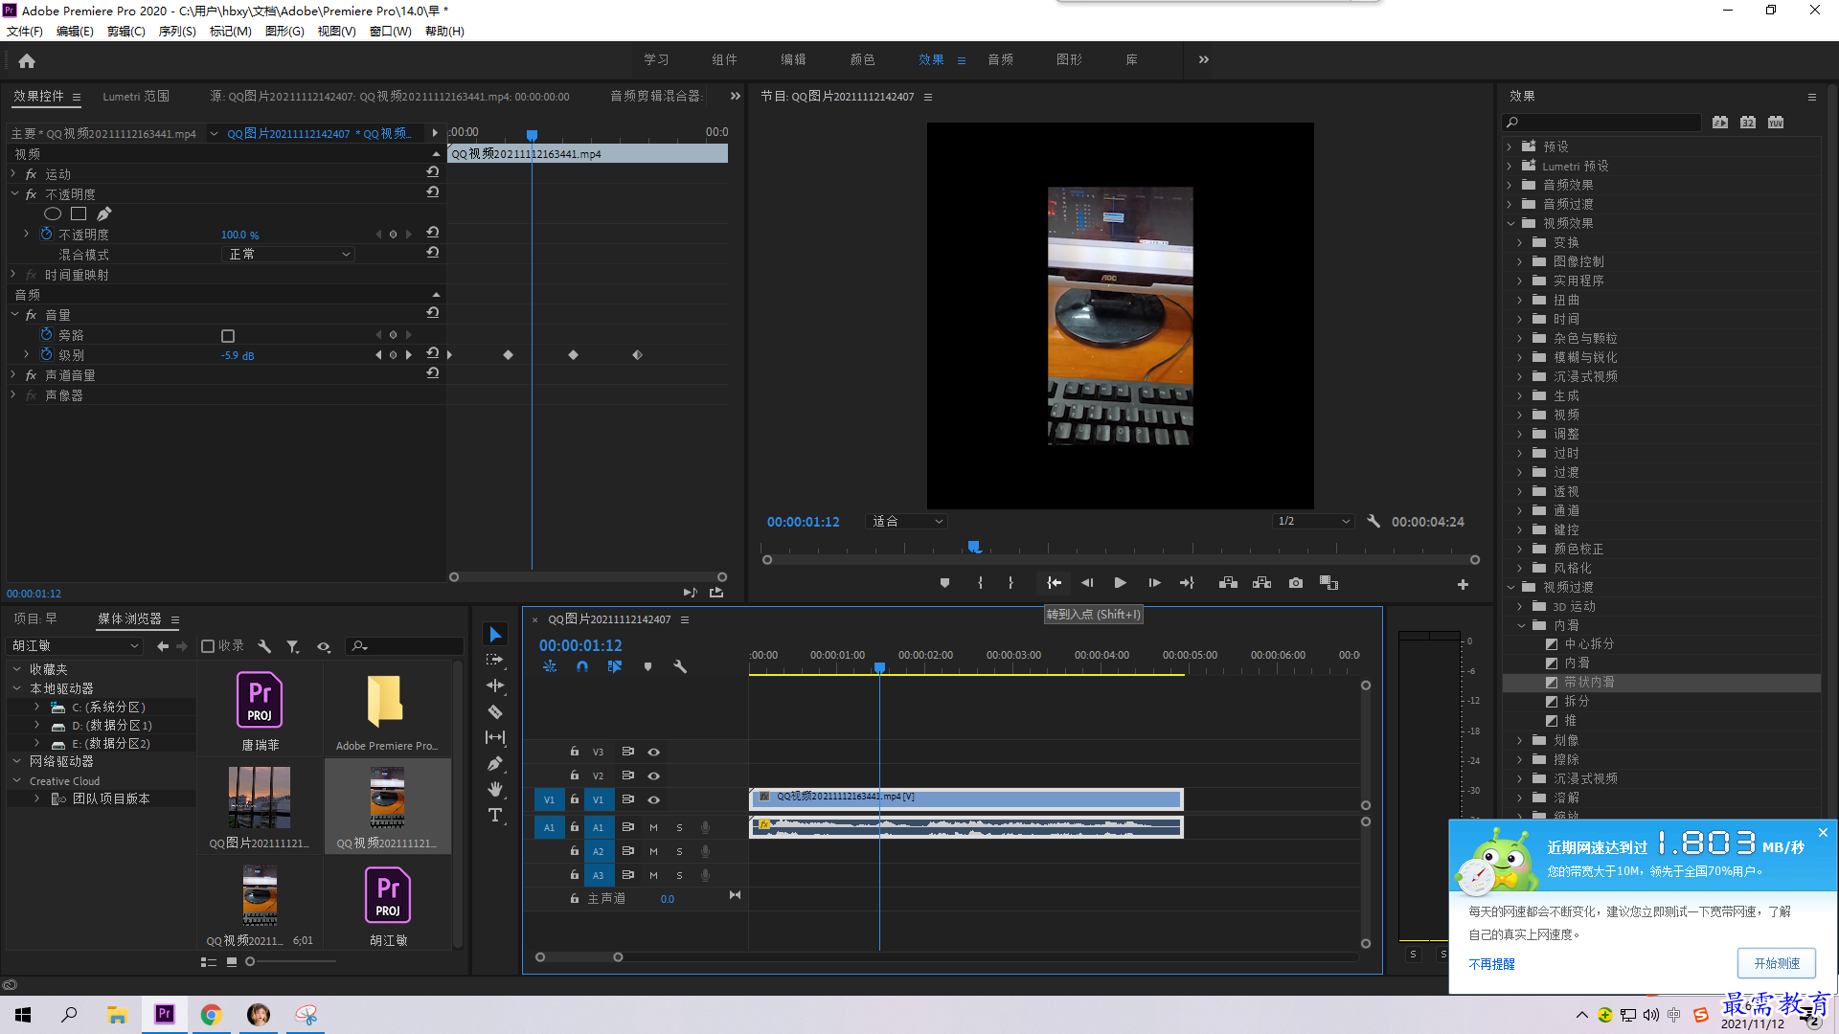Viewport: 1839px width, 1034px height.
Task: Click the Extract button in Program monitor
Action: tap(1261, 583)
